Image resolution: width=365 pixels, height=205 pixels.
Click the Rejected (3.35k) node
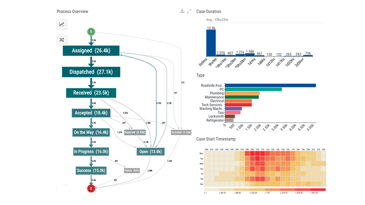[134, 132]
